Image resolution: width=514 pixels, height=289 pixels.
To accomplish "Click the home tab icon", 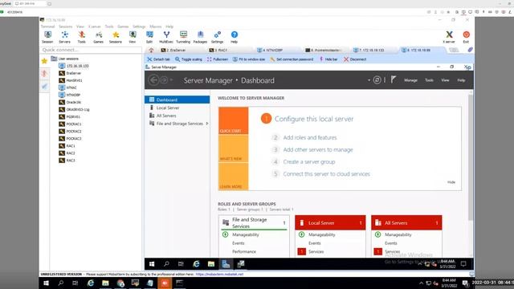I will point(151,50).
